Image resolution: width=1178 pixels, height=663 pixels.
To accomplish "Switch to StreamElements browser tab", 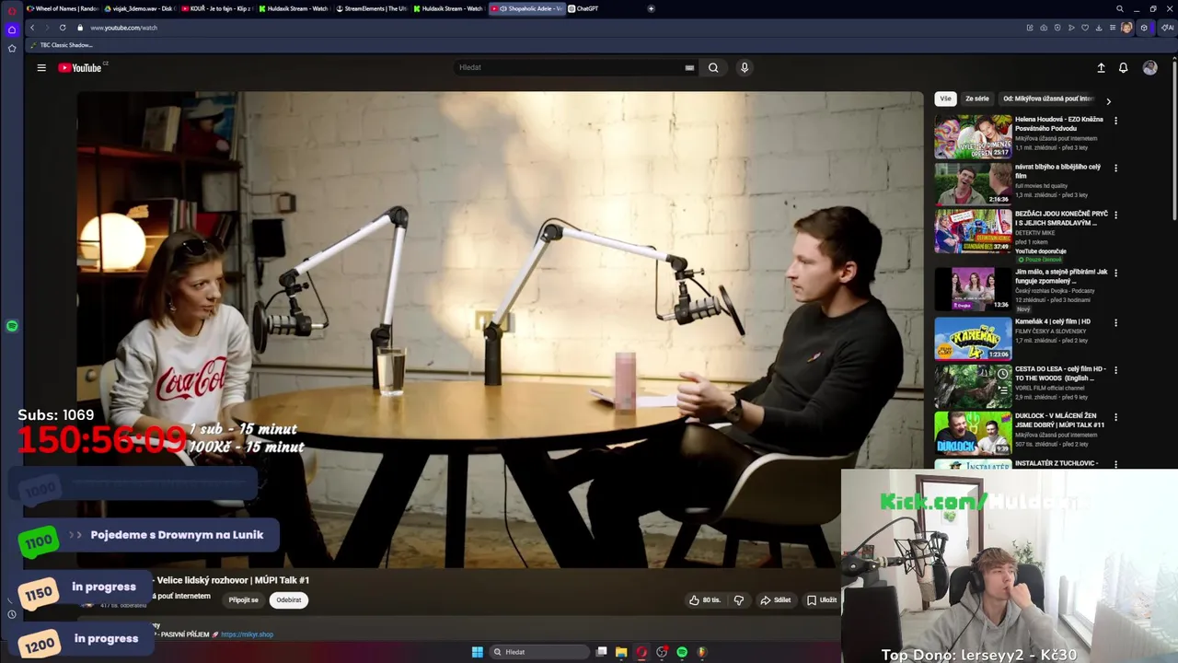I will click(372, 8).
